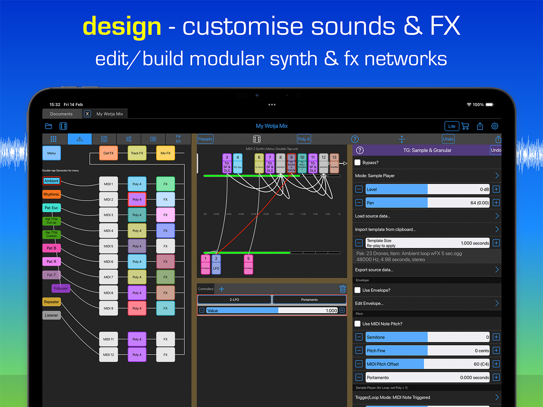Screen dimensions: 543x407
Task: Expand Edit Envelope... option
Action: [426, 303]
